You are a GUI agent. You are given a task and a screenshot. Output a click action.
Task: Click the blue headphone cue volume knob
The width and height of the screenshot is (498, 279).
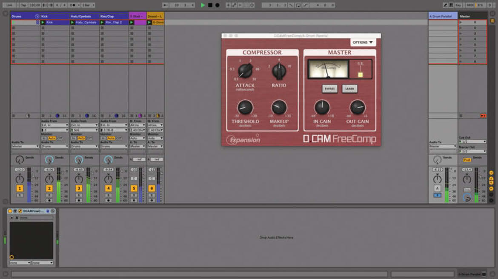coord(467,198)
